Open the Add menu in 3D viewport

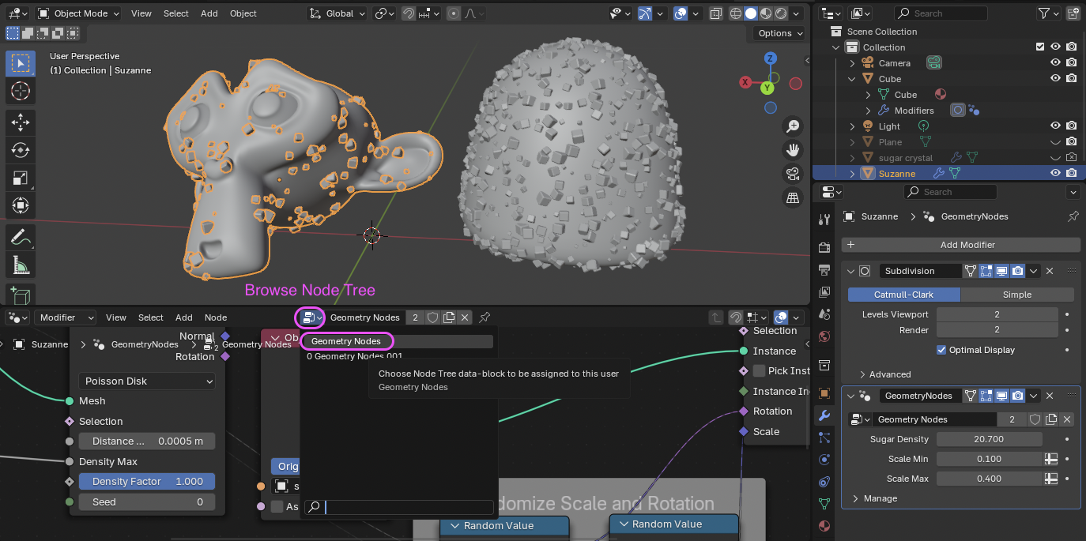pos(209,13)
